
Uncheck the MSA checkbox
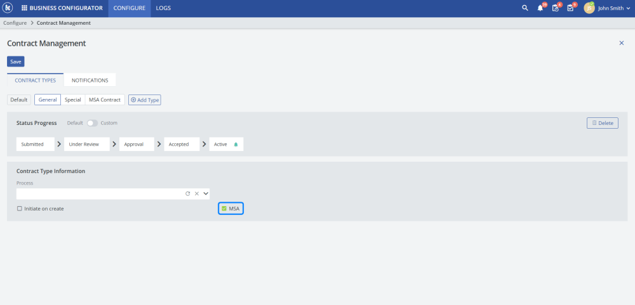click(x=224, y=209)
